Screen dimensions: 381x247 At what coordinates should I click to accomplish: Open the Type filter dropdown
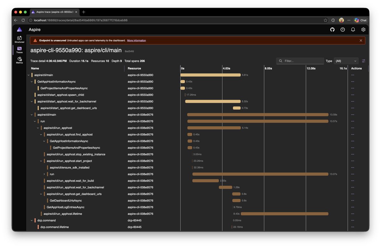[x=346, y=61]
